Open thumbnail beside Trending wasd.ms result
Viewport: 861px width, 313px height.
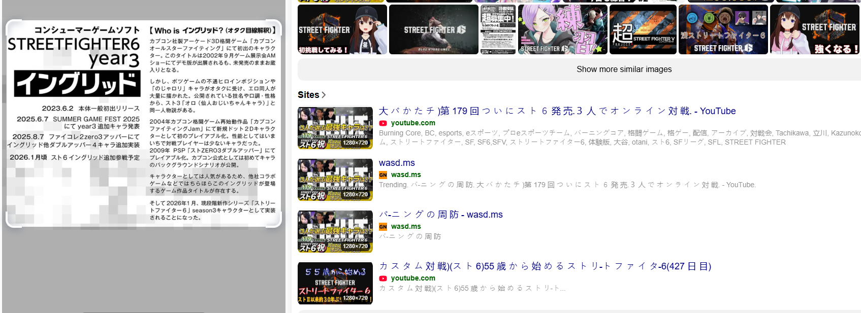pyautogui.click(x=335, y=180)
